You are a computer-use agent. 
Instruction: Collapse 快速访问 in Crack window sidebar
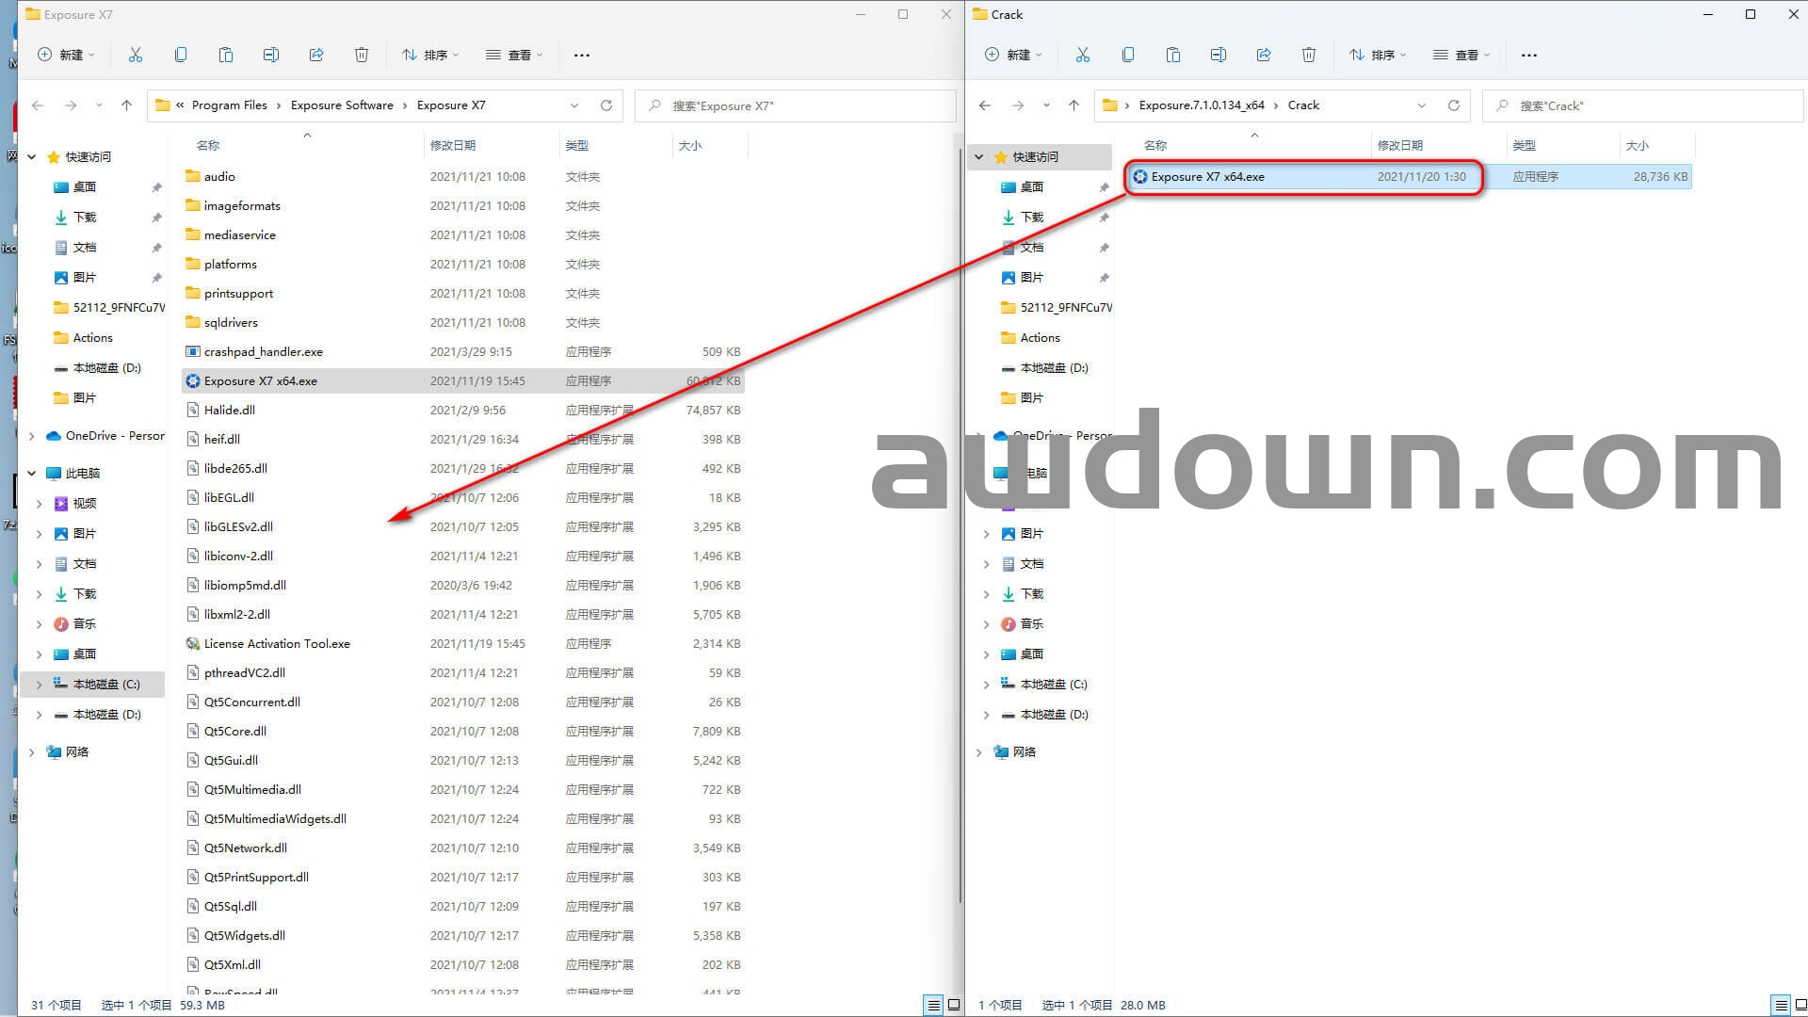point(979,157)
